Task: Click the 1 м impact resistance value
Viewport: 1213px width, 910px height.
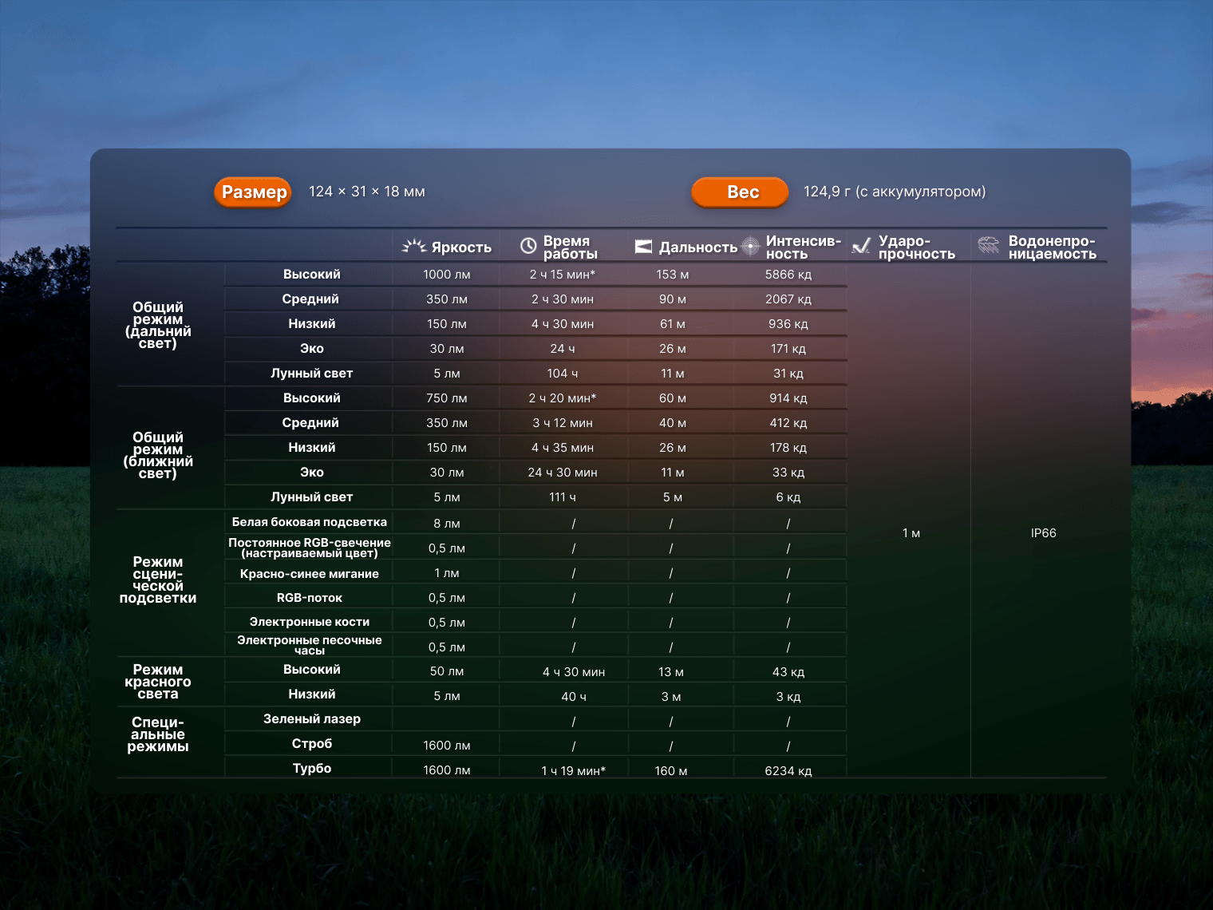Action: (911, 533)
